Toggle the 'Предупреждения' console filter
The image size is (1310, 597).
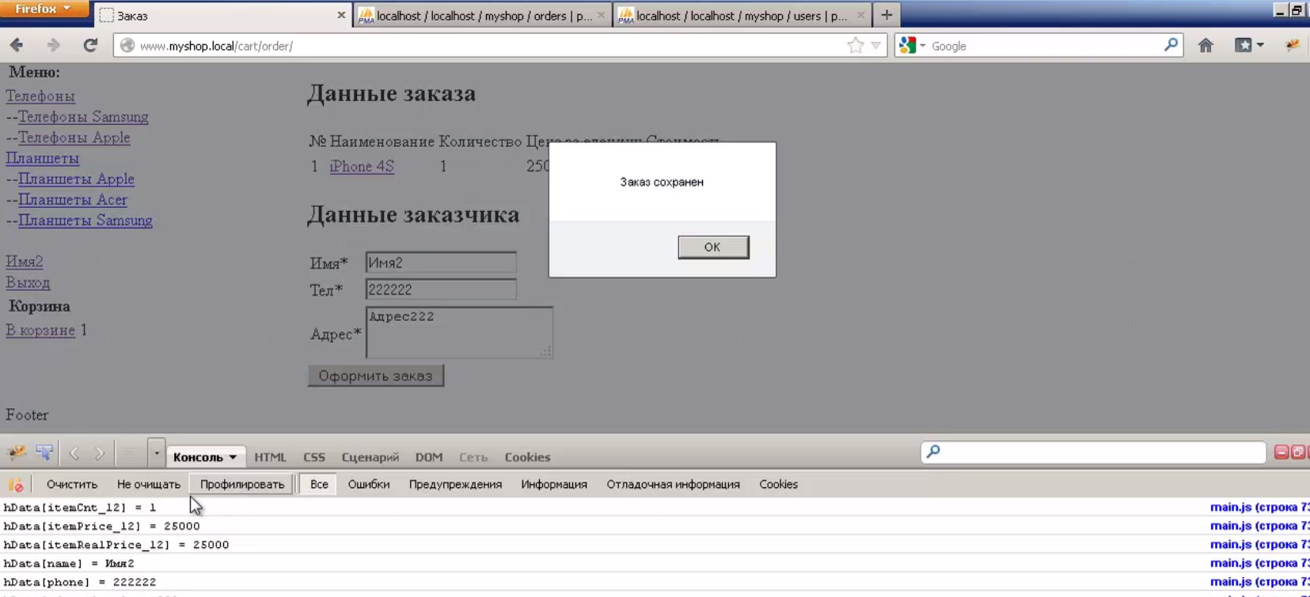[455, 485]
